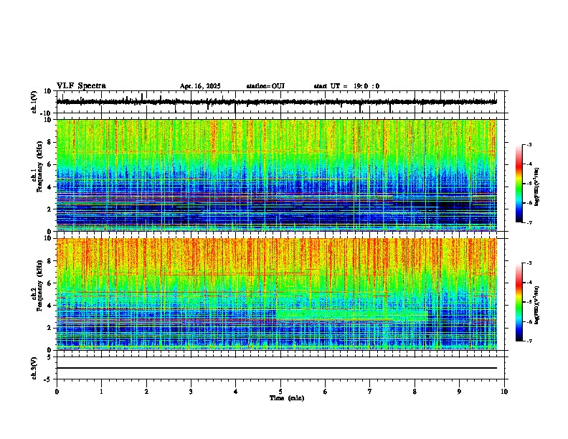Click the "-10" tick on ch.1(V) axis

pyautogui.click(x=47, y=113)
